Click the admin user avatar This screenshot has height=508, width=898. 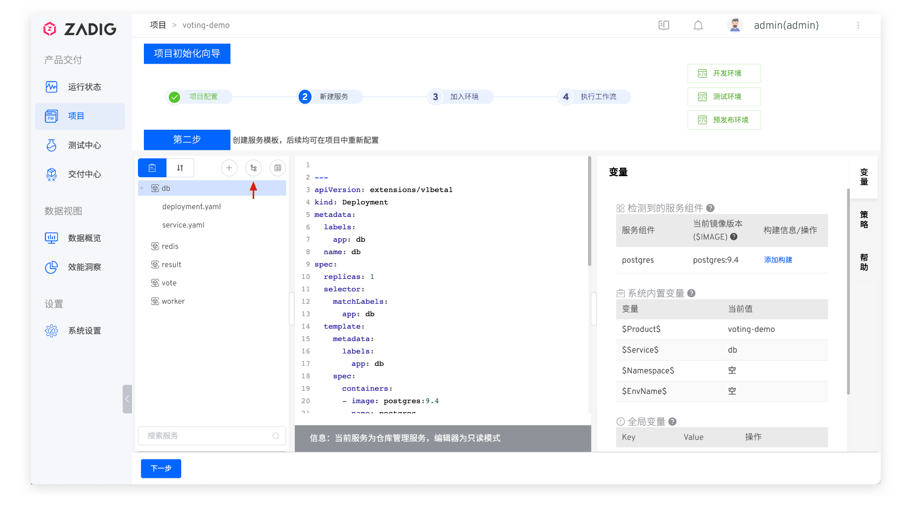[735, 25]
